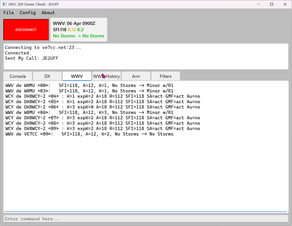This screenshot has width=292, height=226.
Task: Switch to the DX tab
Action: [x=47, y=76]
